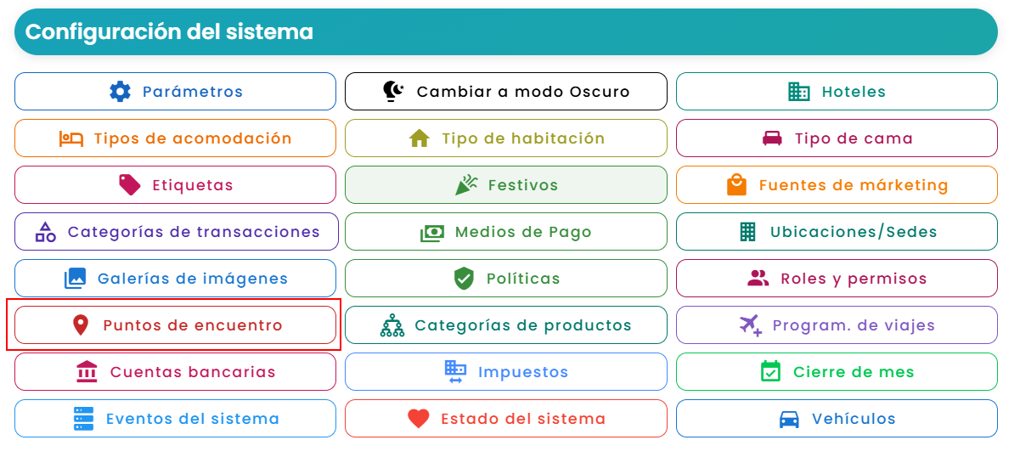1020x457 pixels.
Task: Click the heart icon in Estado del sistema
Action: coord(419,419)
